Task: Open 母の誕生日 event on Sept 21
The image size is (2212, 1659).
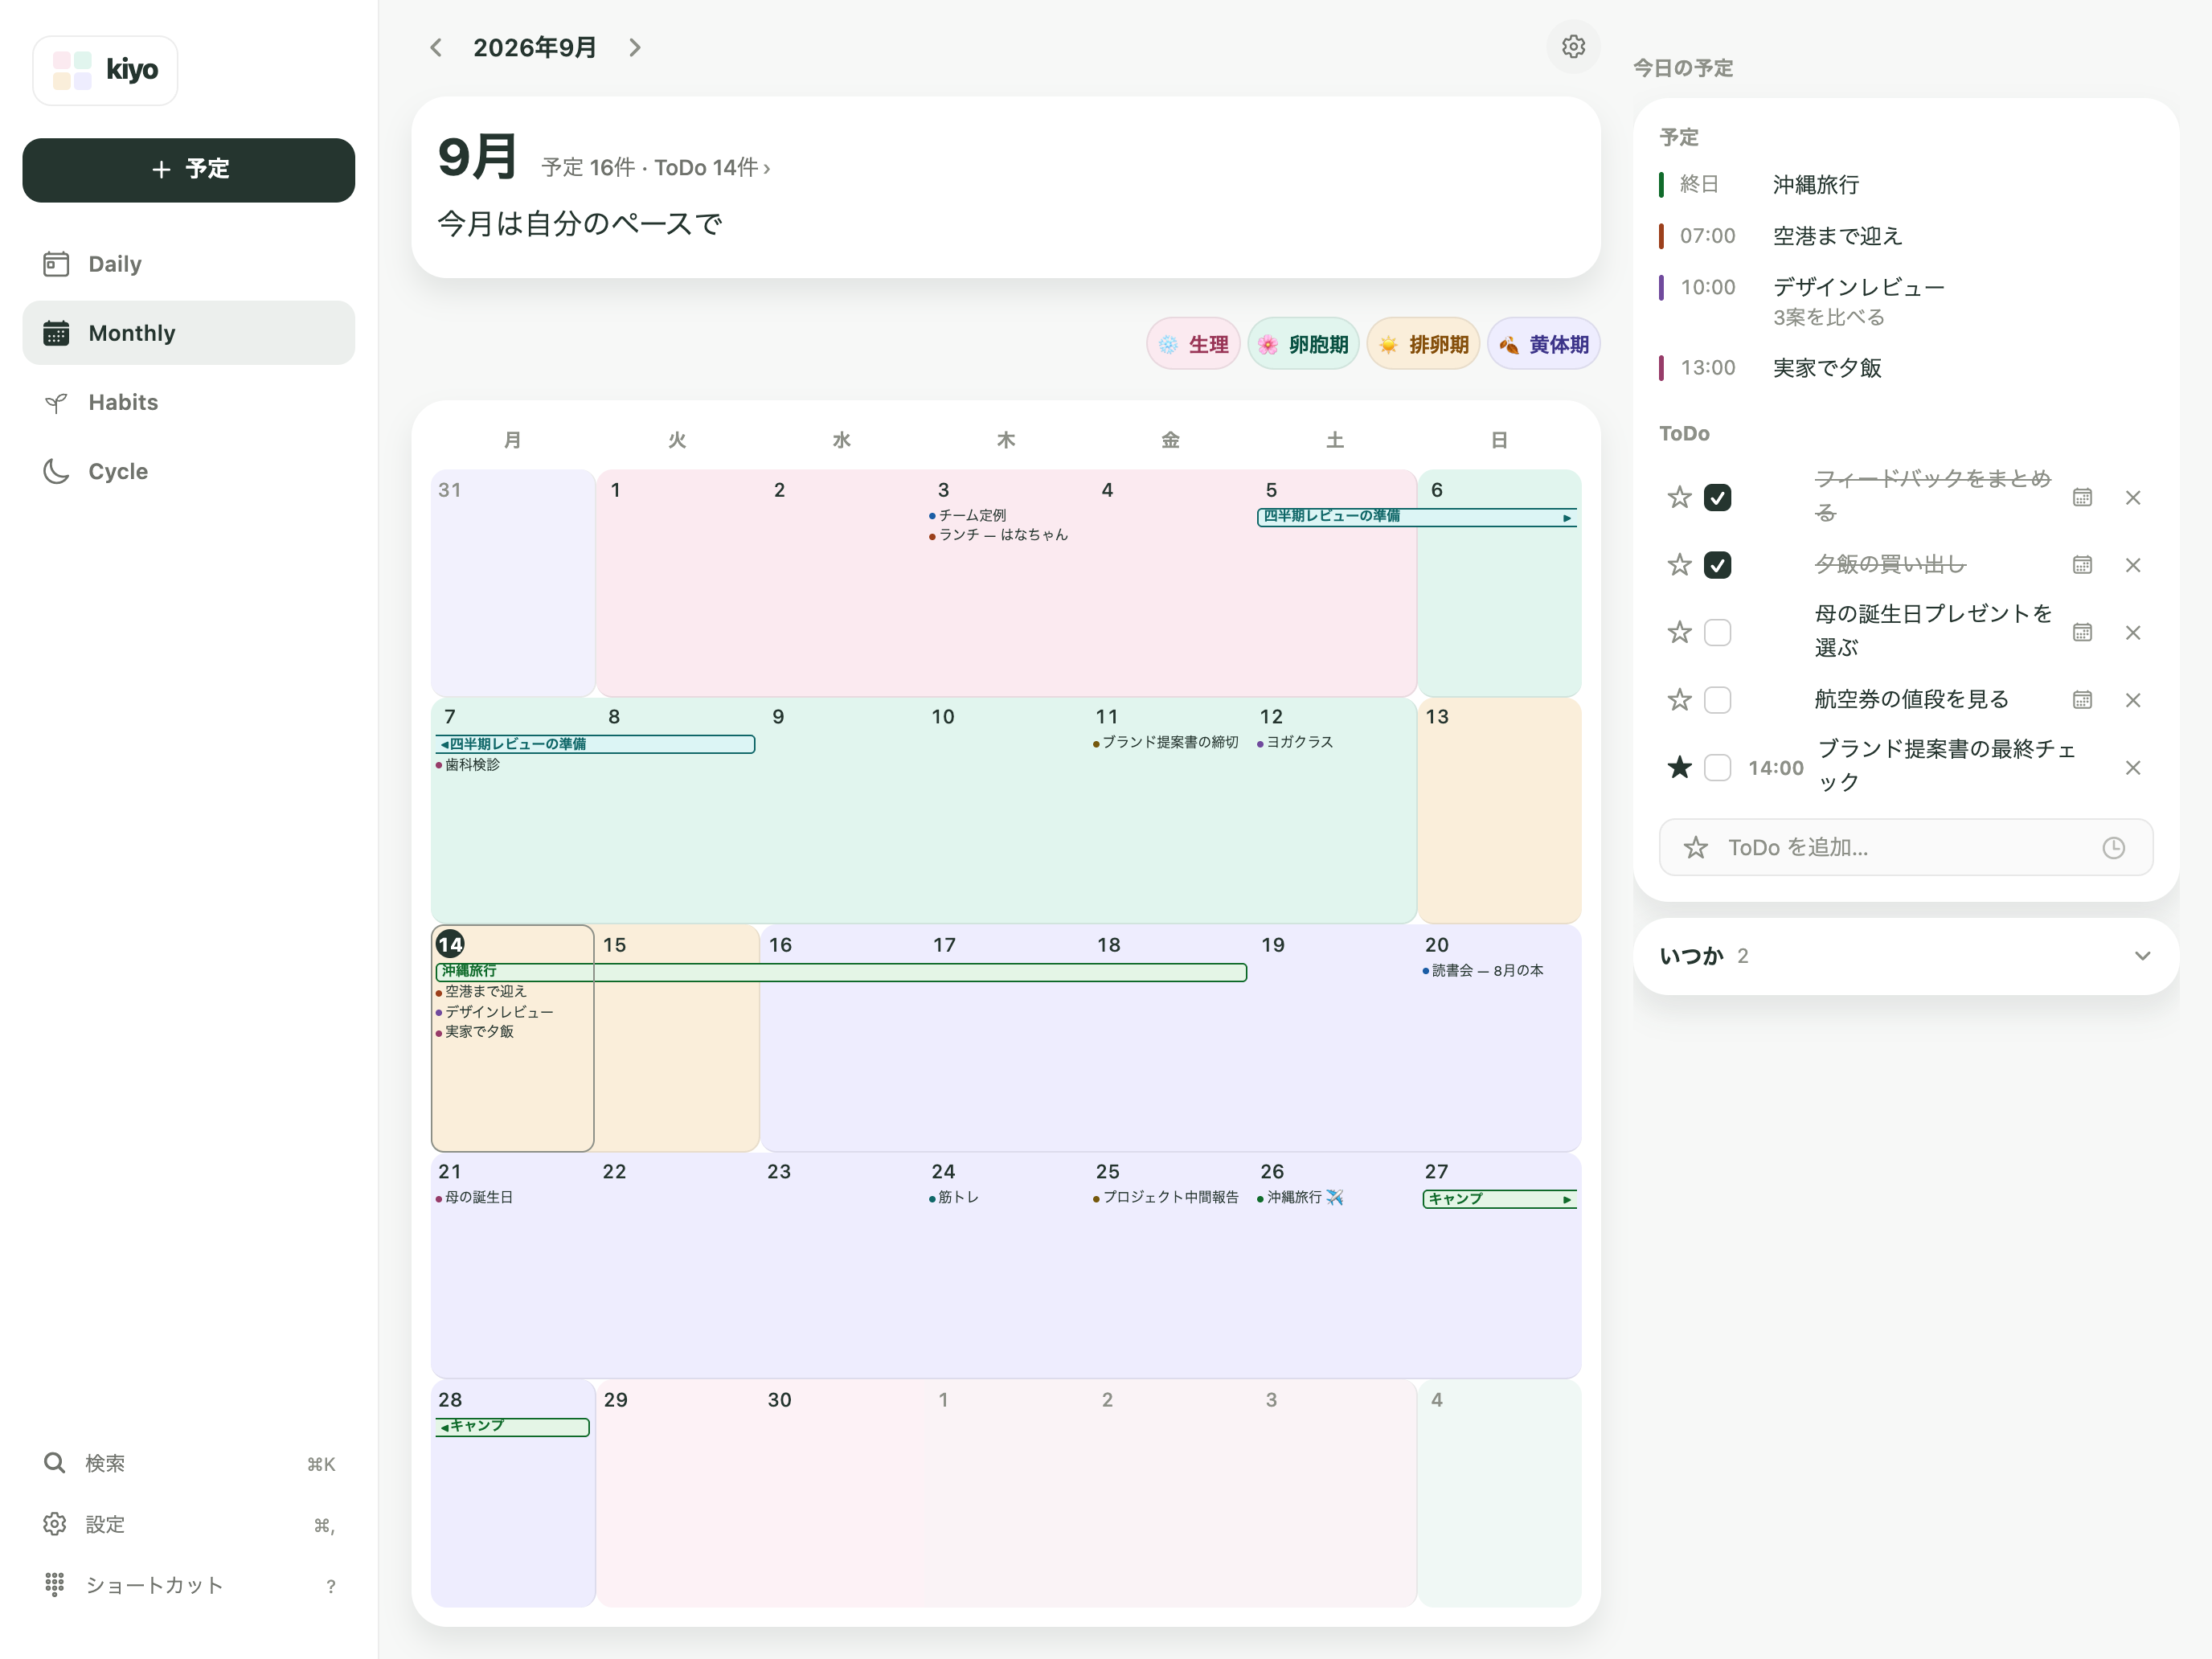Action: [474, 1197]
